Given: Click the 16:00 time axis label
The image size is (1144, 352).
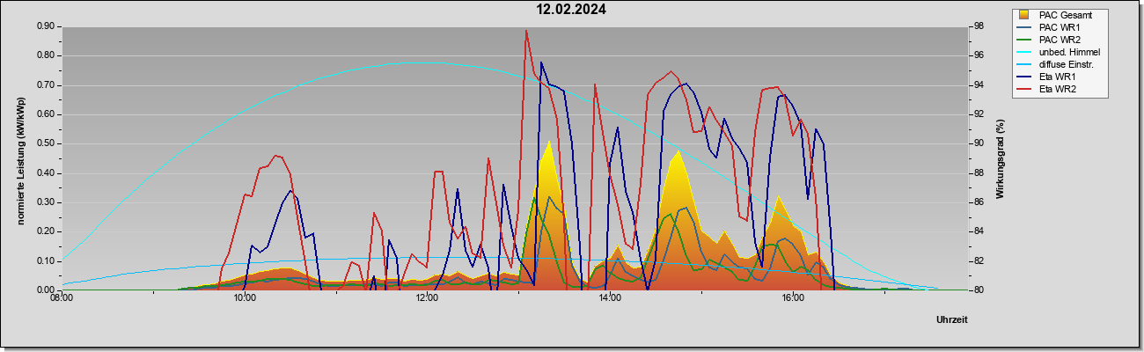Looking at the screenshot, I should tap(792, 299).
